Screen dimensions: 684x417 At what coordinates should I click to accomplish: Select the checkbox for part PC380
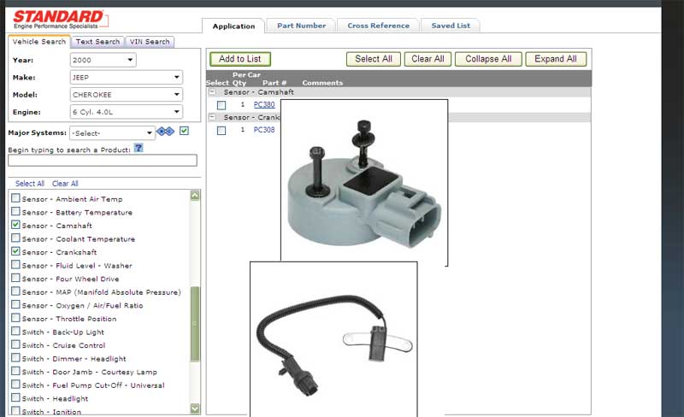(x=221, y=105)
